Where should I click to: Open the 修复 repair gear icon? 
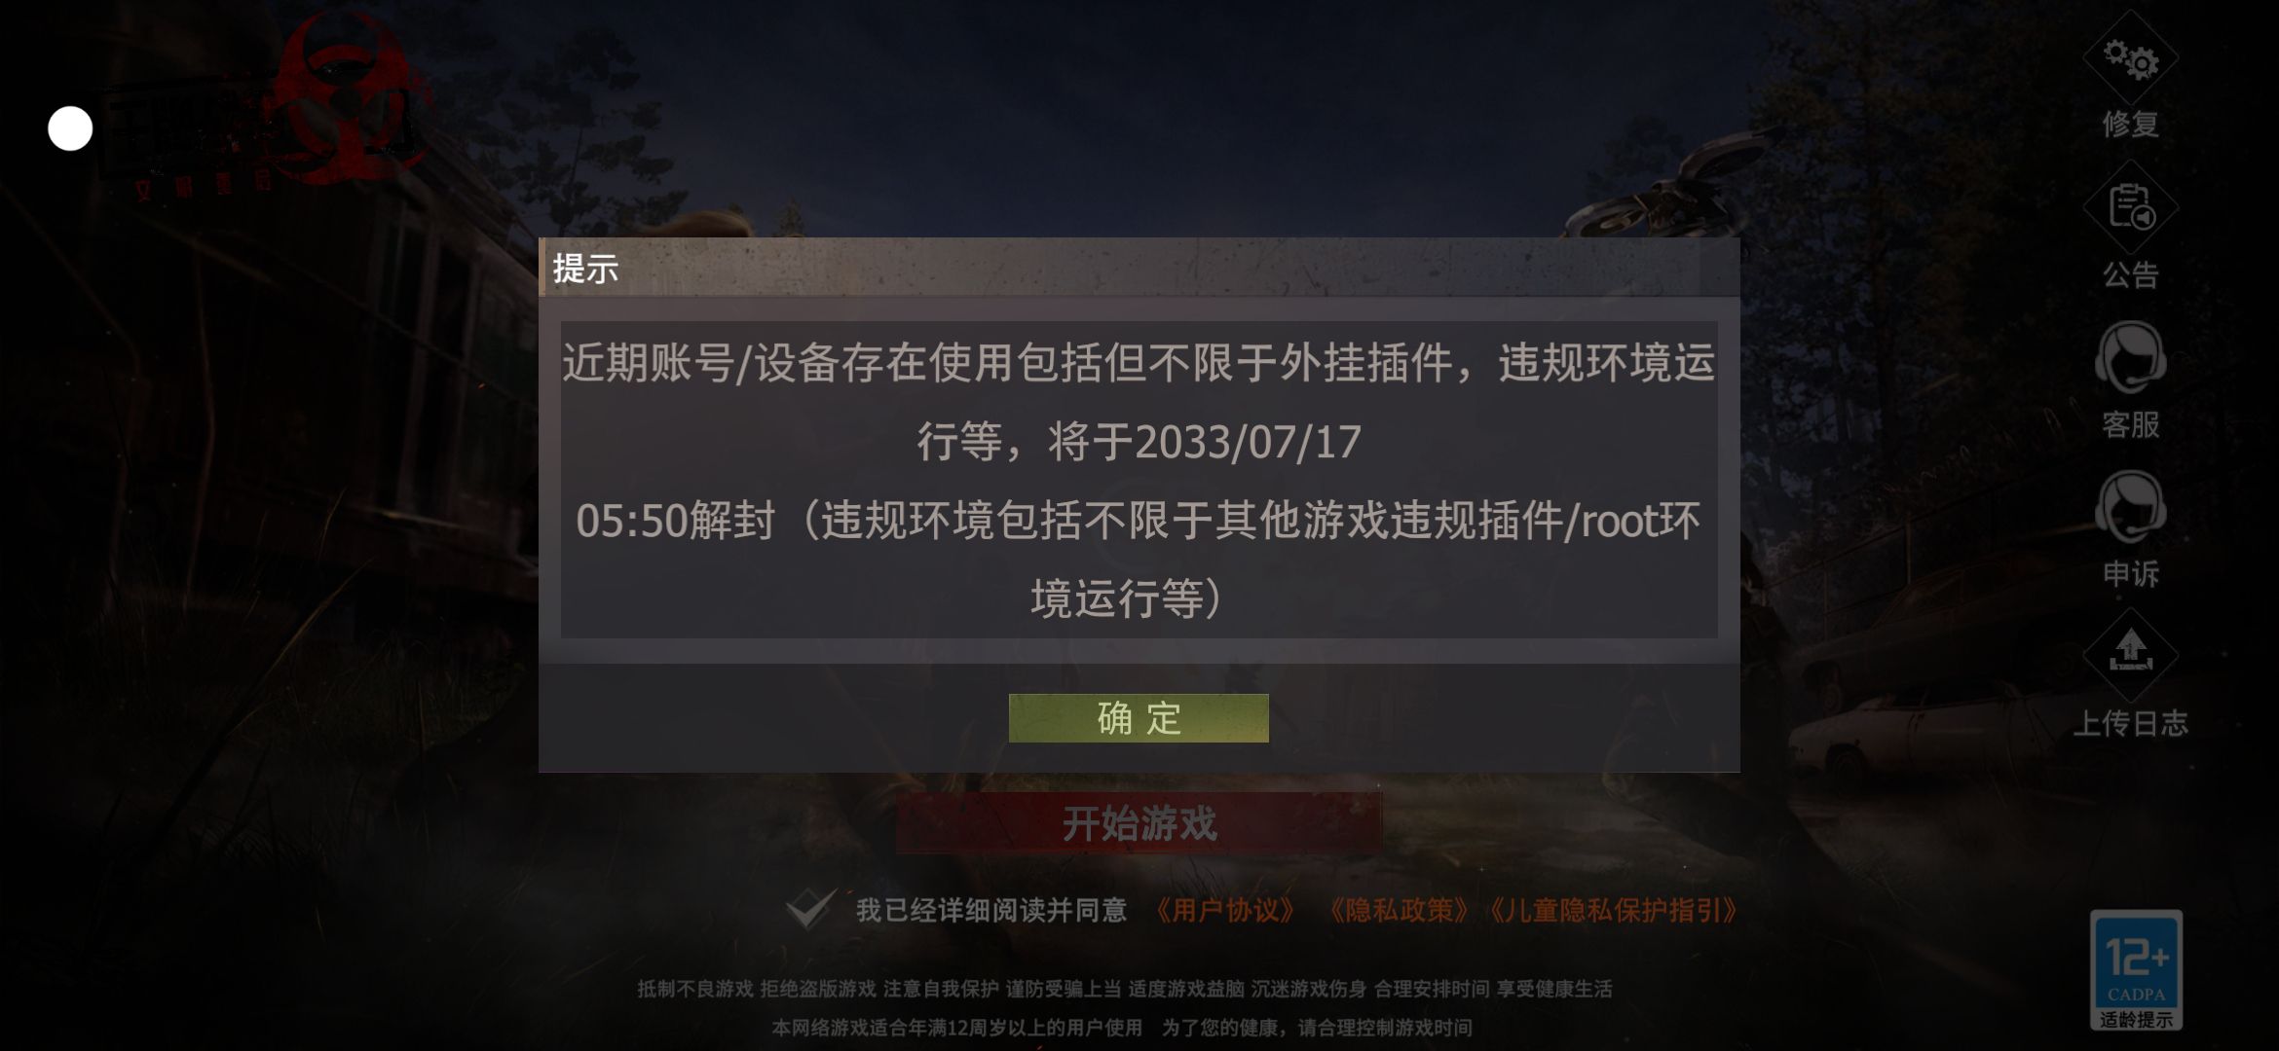[2130, 58]
